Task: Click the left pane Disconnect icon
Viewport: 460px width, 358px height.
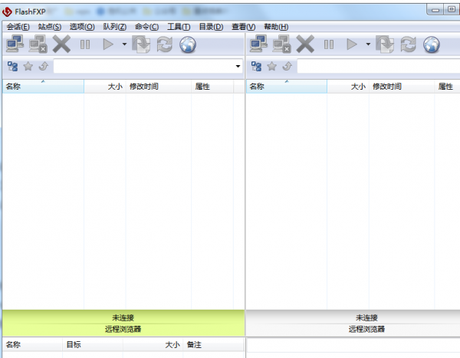Action: pos(38,44)
